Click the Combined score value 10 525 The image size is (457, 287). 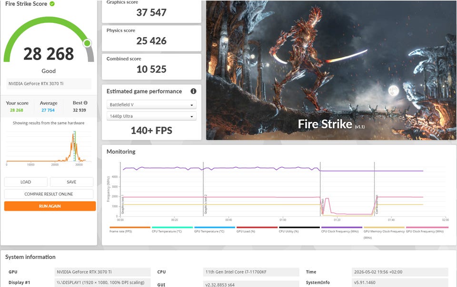coord(151,69)
